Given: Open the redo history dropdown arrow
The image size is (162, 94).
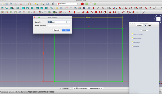Looking at the screenshot, I should pyautogui.click(x=43, y=4).
